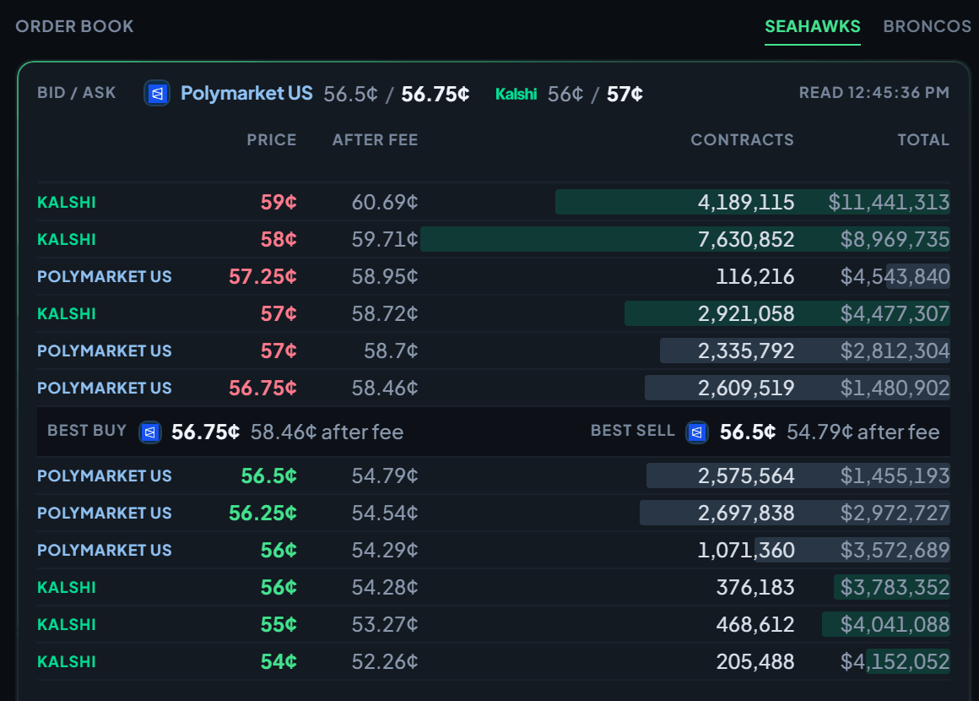Image resolution: width=979 pixels, height=701 pixels.
Task: Click Polymarket icon next to BEST BUY
Action: coord(150,432)
